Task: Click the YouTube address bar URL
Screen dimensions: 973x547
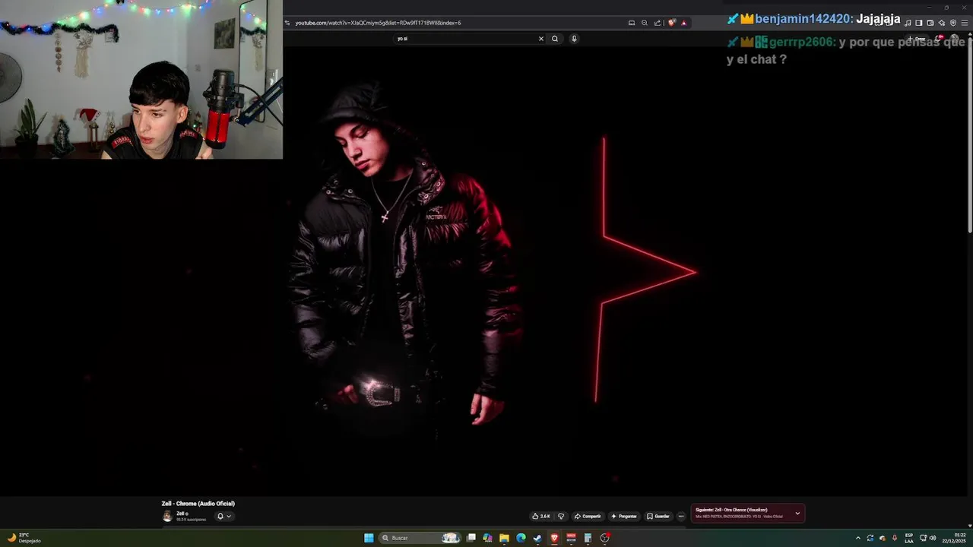Action: click(x=378, y=23)
